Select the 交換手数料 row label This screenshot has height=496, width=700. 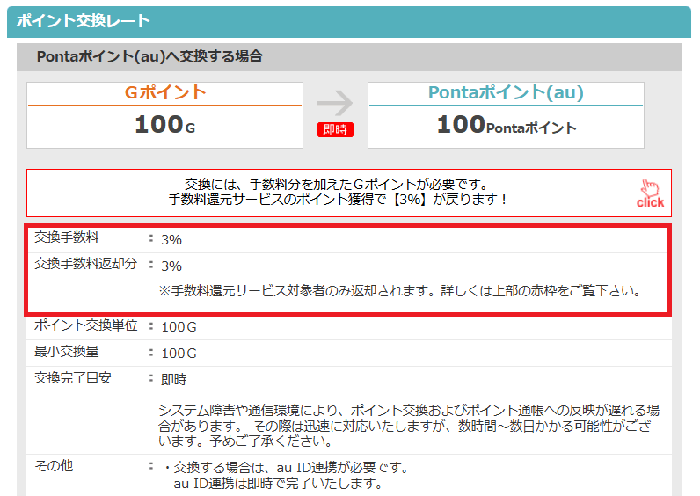tap(67, 237)
